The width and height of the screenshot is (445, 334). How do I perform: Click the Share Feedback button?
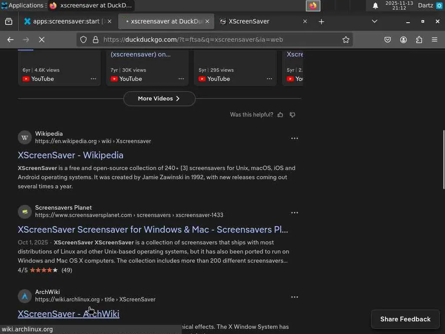(405, 319)
